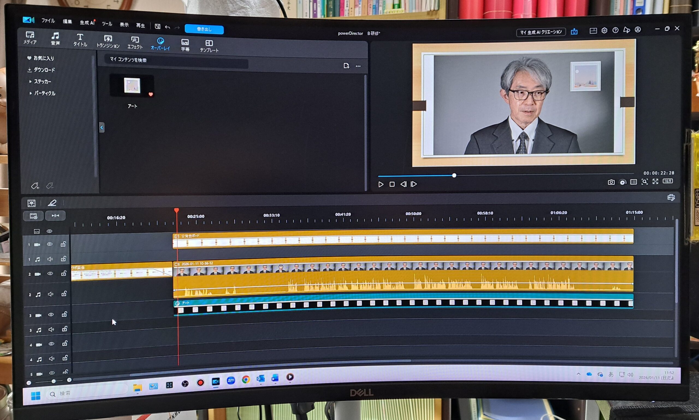Take a preview snapshot with camera icon
Screen dimensions: 699x420
tap(611, 182)
